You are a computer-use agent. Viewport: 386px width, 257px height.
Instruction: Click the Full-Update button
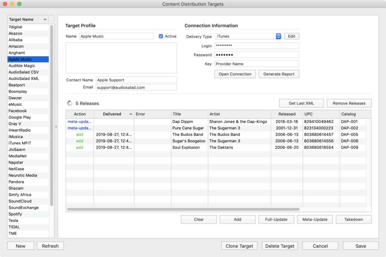[x=276, y=219]
